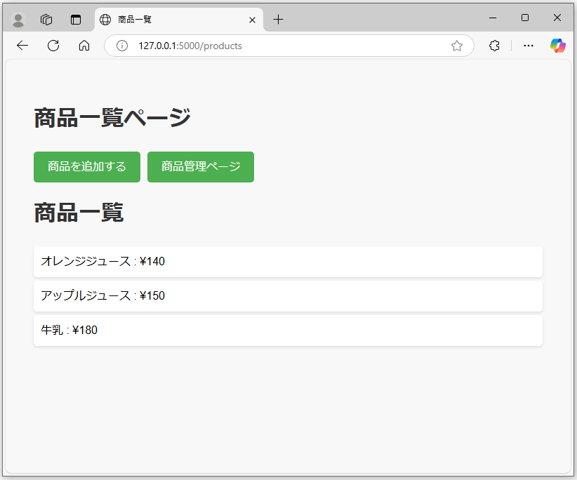This screenshot has width=577, height=480.
Task: Open the Extensions puzzle icon
Action: point(494,46)
